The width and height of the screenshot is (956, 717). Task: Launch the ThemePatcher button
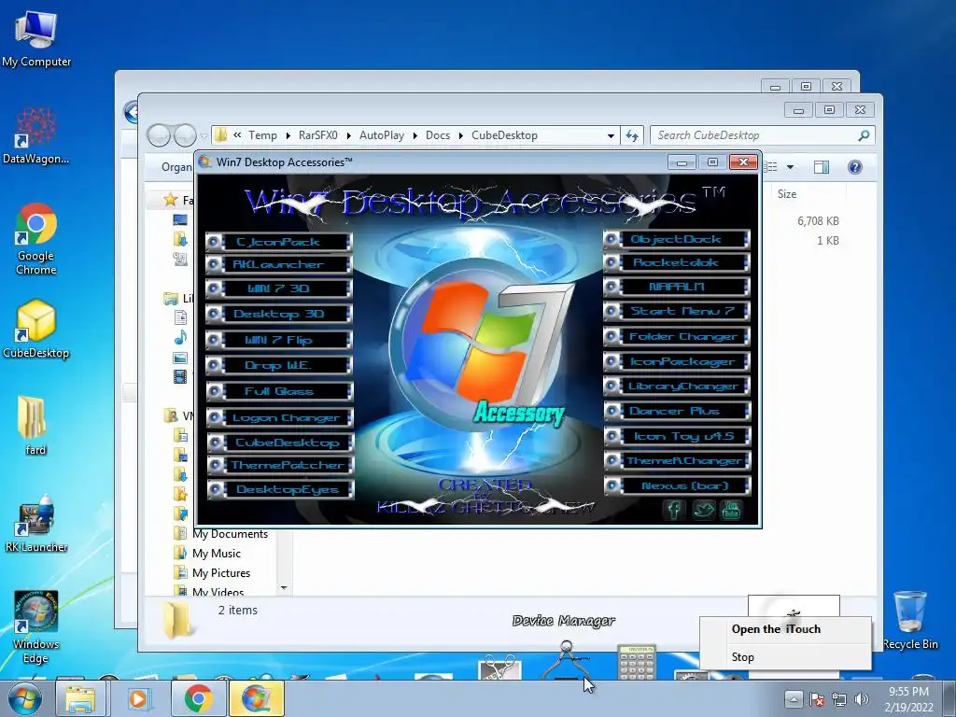280,465
